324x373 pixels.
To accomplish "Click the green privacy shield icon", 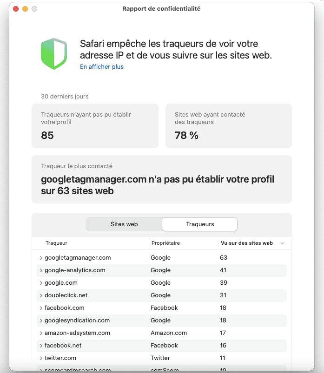I will tap(54, 53).
